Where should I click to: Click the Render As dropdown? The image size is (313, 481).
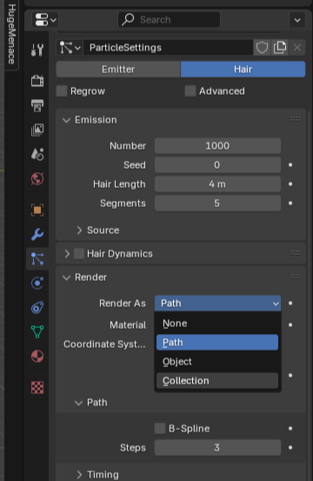click(217, 304)
